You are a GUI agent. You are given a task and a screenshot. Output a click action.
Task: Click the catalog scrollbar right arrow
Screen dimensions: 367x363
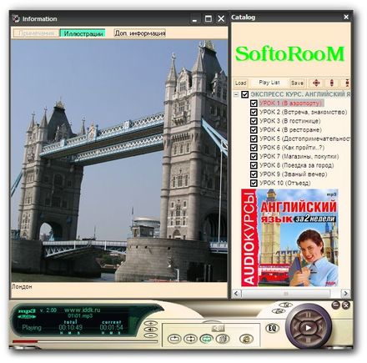[x=345, y=293]
